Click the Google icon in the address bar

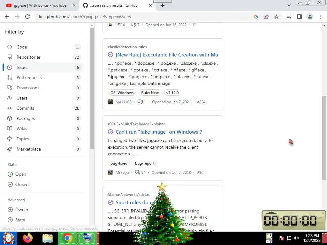click(x=256, y=17)
